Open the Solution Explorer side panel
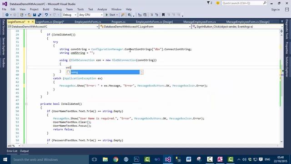This screenshot has width=291, height=164. pos(287,67)
